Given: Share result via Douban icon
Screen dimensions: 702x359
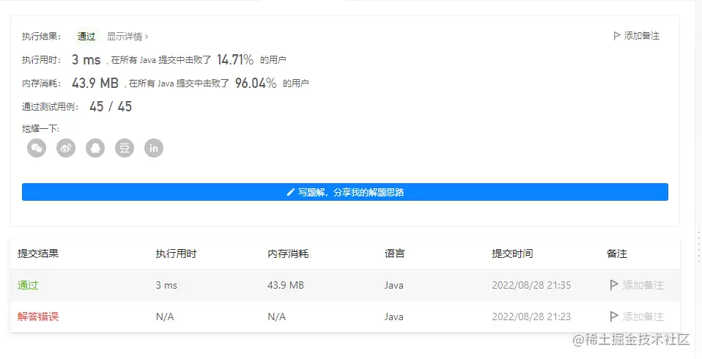Looking at the screenshot, I should (125, 148).
